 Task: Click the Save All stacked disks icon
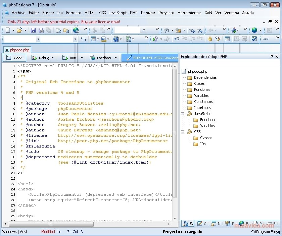[x=49, y=30]
